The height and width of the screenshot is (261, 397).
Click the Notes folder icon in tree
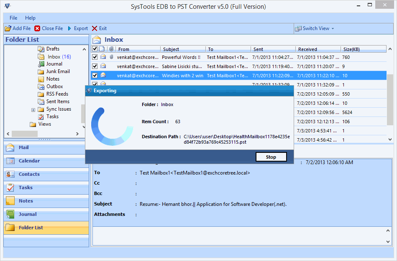41,79
